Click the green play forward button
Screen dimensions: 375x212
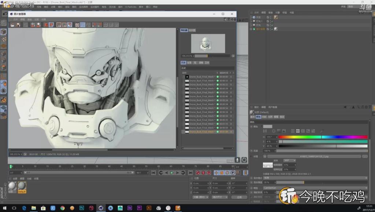[172, 173]
